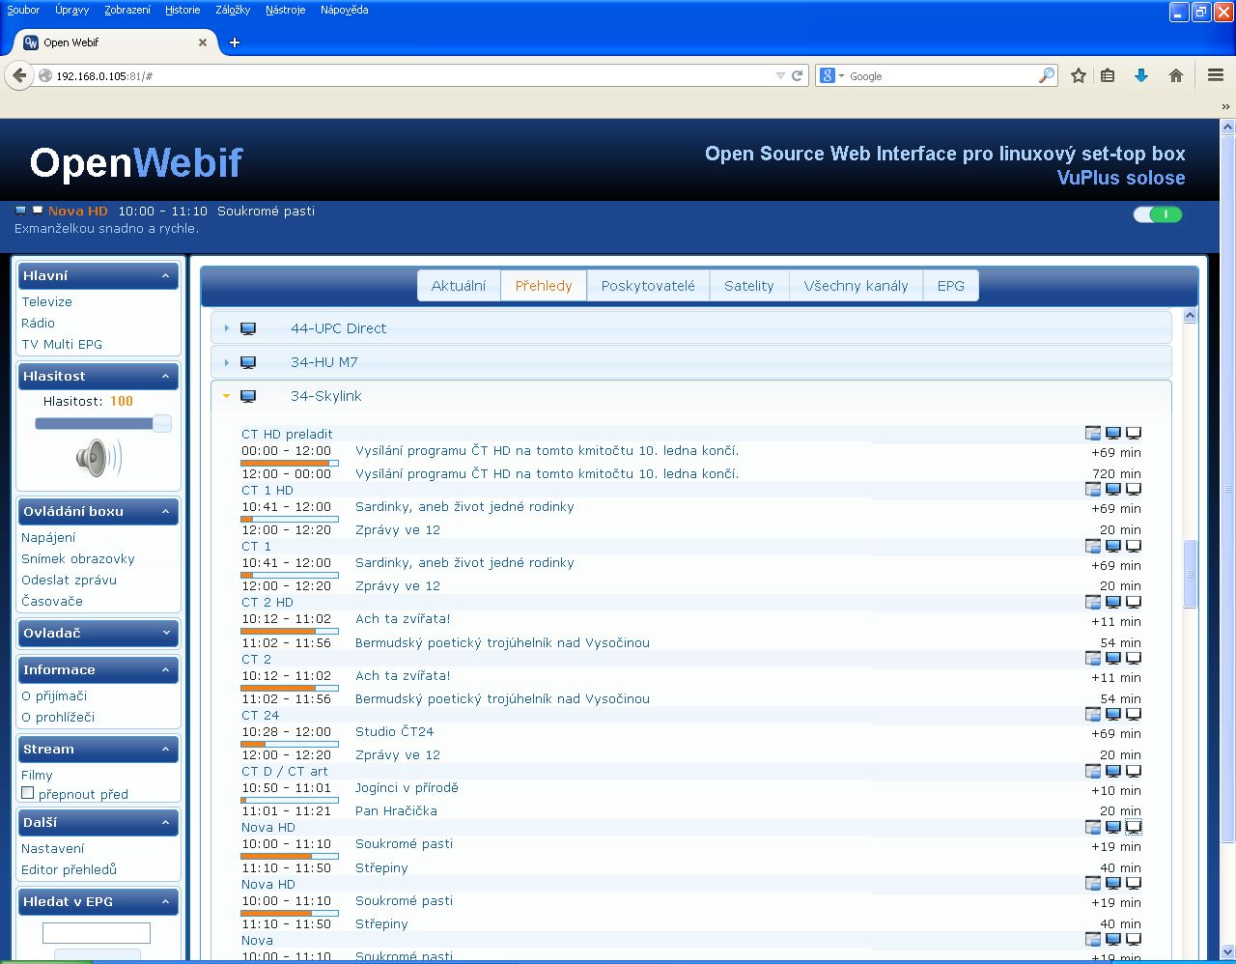Bookmark page with Firefox star icon

coord(1079,75)
